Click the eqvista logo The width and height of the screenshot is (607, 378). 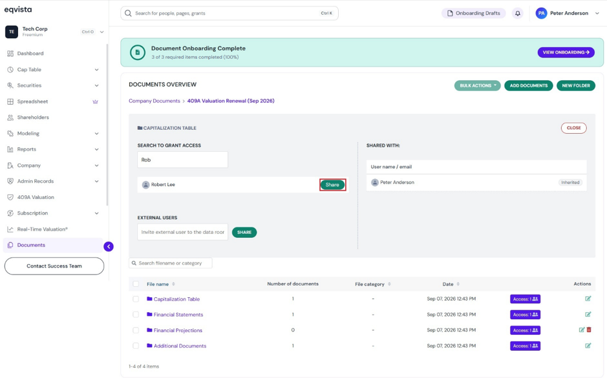tap(18, 10)
